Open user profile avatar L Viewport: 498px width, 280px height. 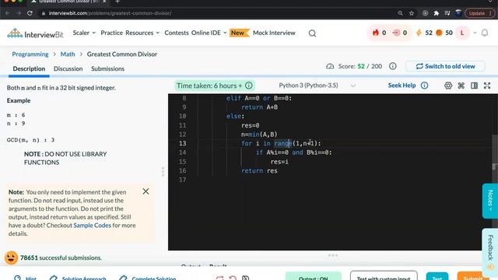tap(462, 33)
